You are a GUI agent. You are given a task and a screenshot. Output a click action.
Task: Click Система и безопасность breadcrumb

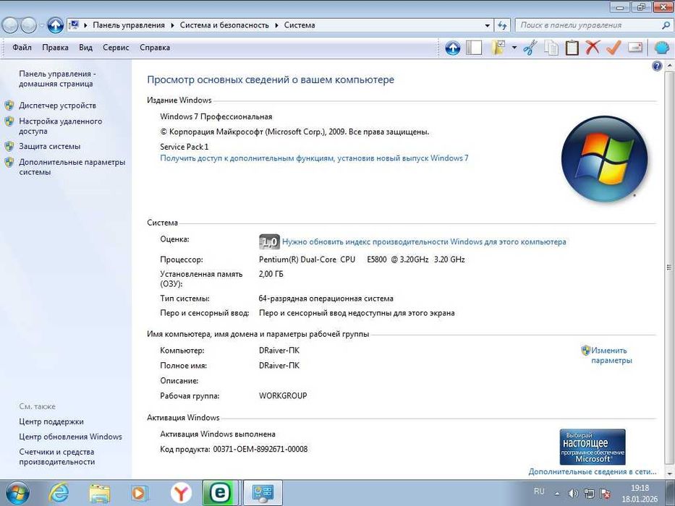pyautogui.click(x=224, y=25)
